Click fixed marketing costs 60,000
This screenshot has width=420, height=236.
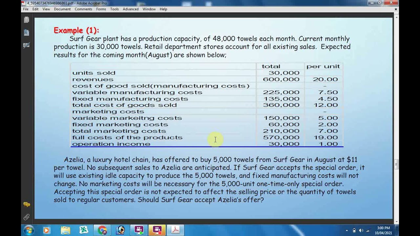tap(284, 125)
